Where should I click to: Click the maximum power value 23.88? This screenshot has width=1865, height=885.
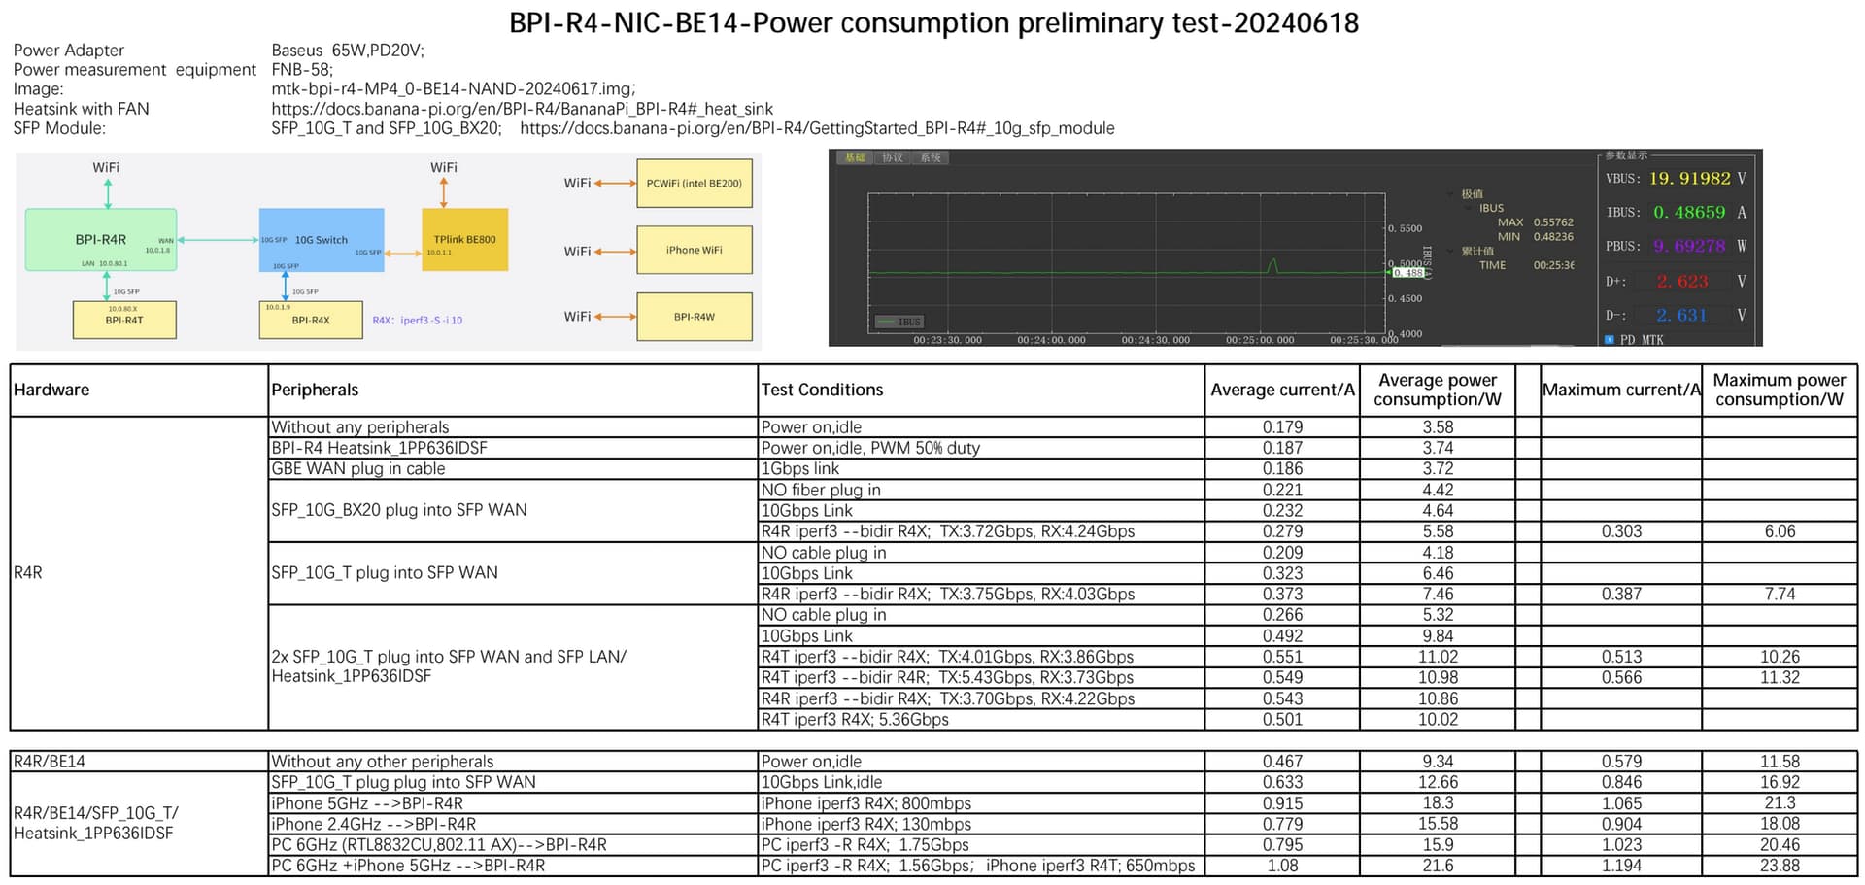(x=1780, y=866)
